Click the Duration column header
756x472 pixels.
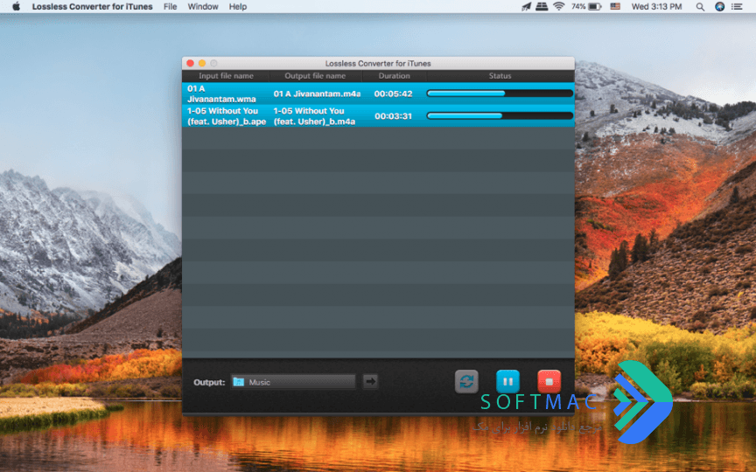(x=394, y=76)
